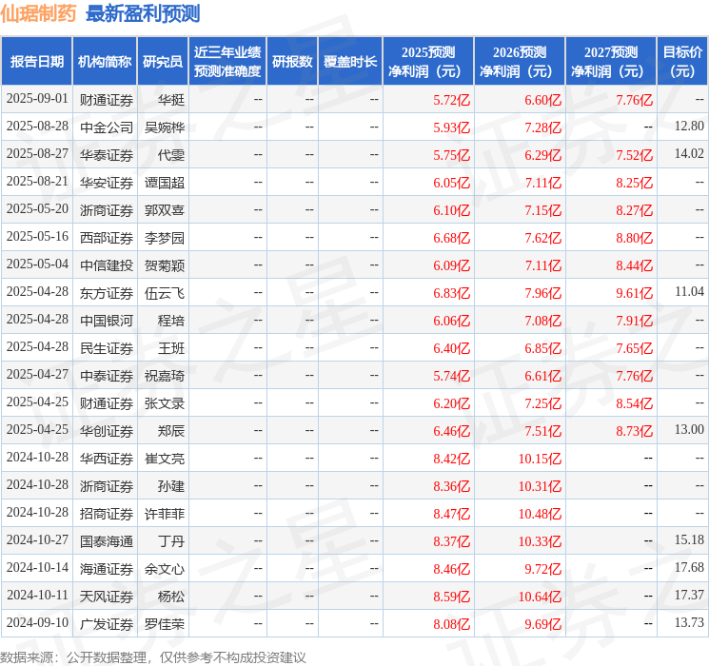
Task: Click the target price 12.80
Action: 689,127
